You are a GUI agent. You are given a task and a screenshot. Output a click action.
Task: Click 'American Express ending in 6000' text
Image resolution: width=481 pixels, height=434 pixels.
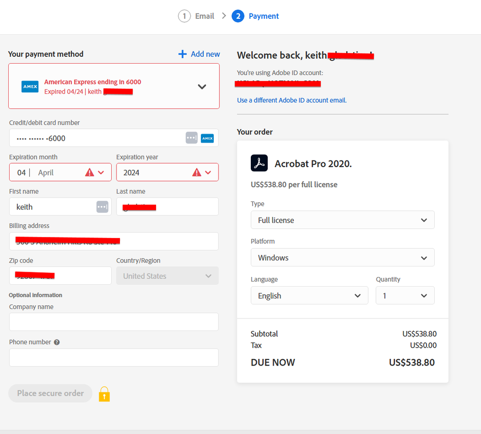pyautogui.click(x=92, y=82)
